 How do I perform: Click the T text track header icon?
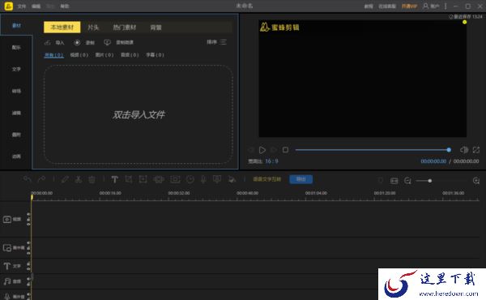[7, 266]
